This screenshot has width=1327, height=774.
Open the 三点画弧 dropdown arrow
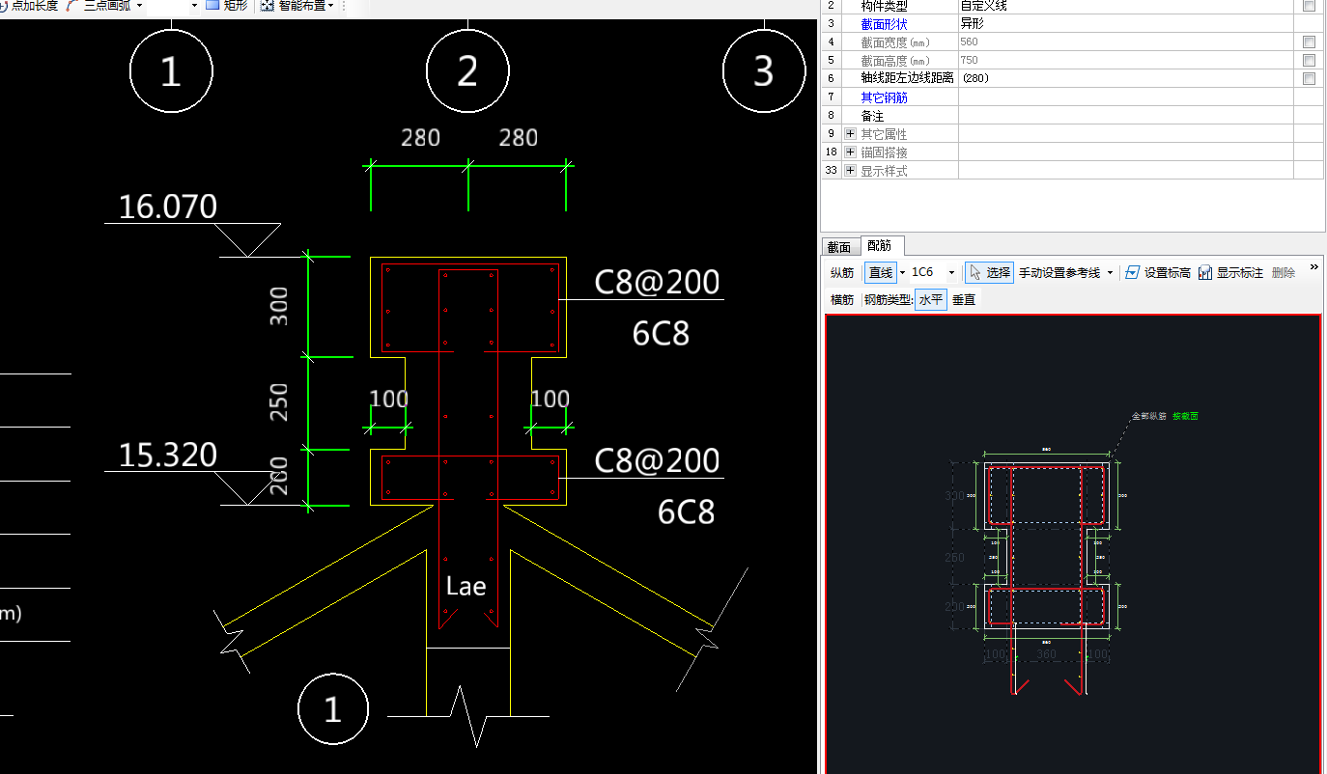pyautogui.click(x=139, y=6)
